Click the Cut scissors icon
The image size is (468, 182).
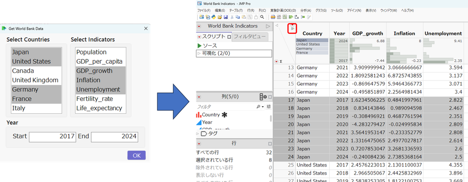click(x=232, y=17)
